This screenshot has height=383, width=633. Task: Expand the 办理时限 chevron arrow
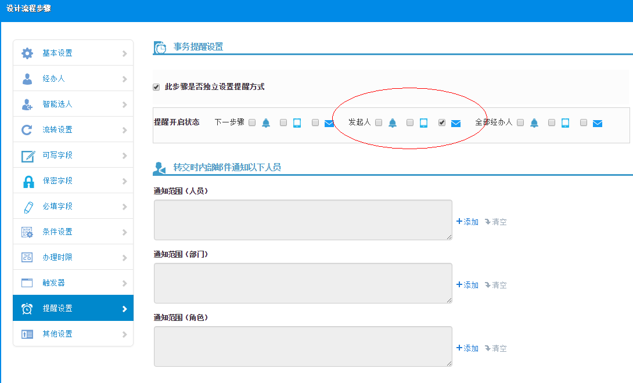pos(124,258)
